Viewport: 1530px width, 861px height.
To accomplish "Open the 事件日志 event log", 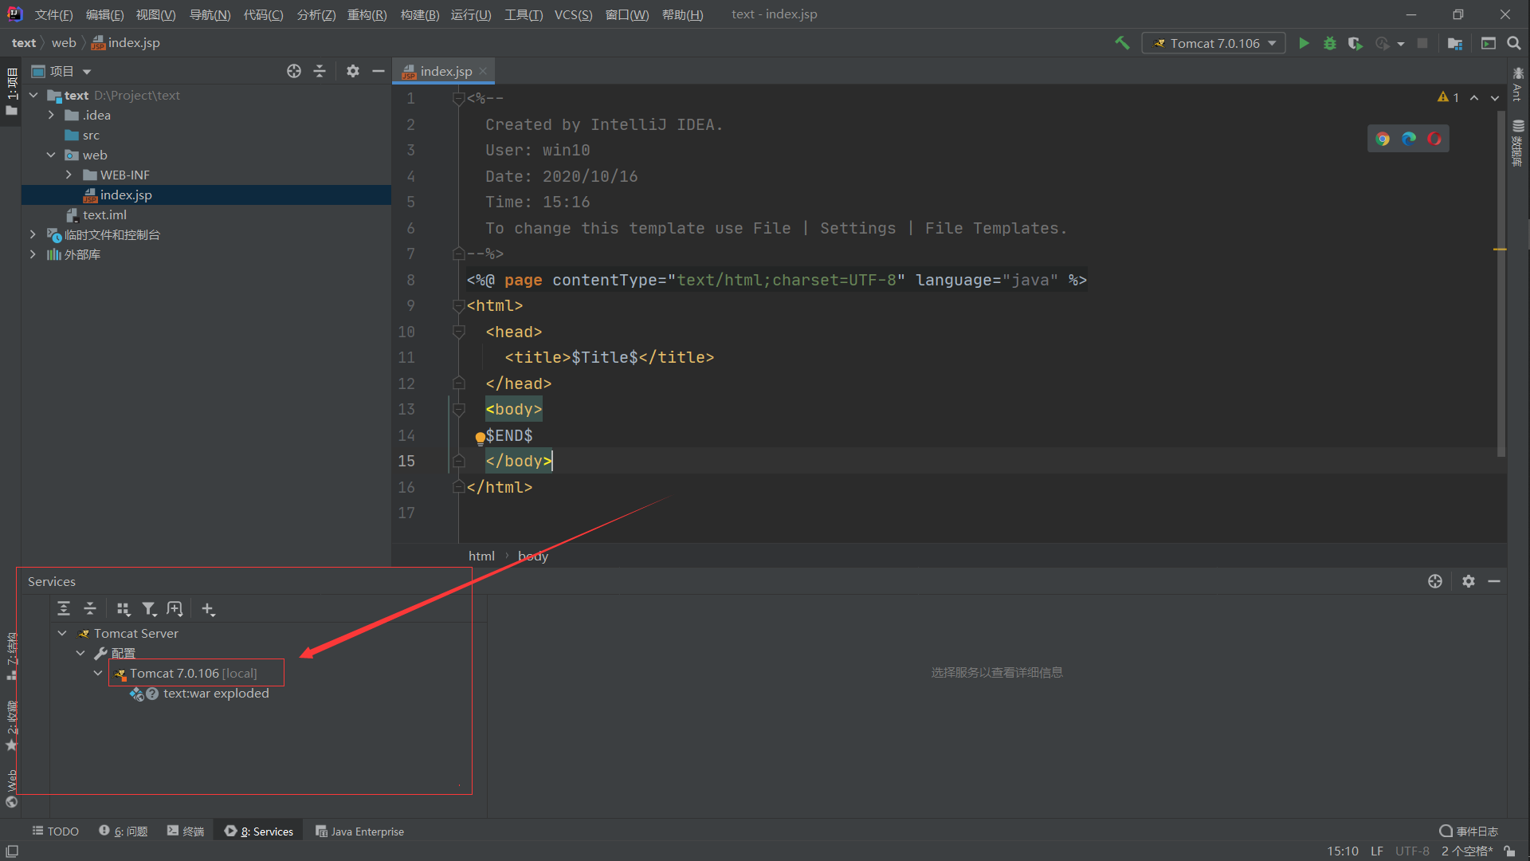I will pyautogui.click(x=1469, y=832).
